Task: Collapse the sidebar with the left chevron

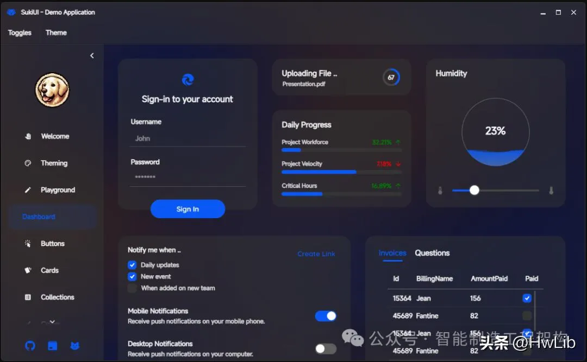Action: click(x=92, y=55)
